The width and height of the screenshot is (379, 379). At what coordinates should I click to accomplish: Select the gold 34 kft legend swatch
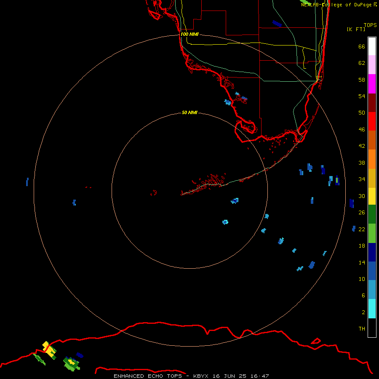click(372, 179)
